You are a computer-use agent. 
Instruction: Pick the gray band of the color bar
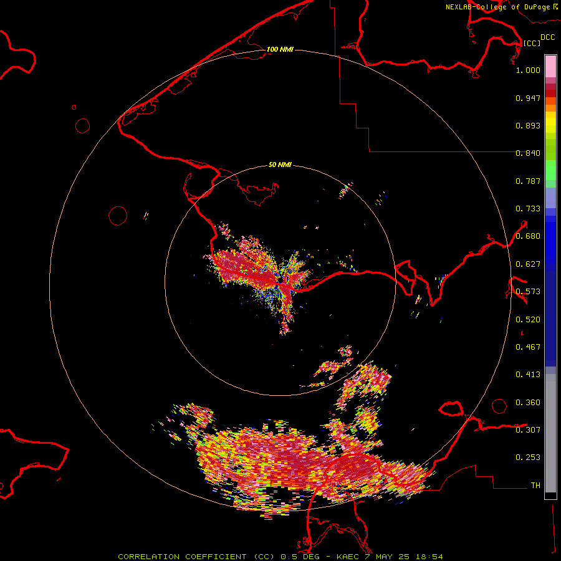click(x=550, y=433)
